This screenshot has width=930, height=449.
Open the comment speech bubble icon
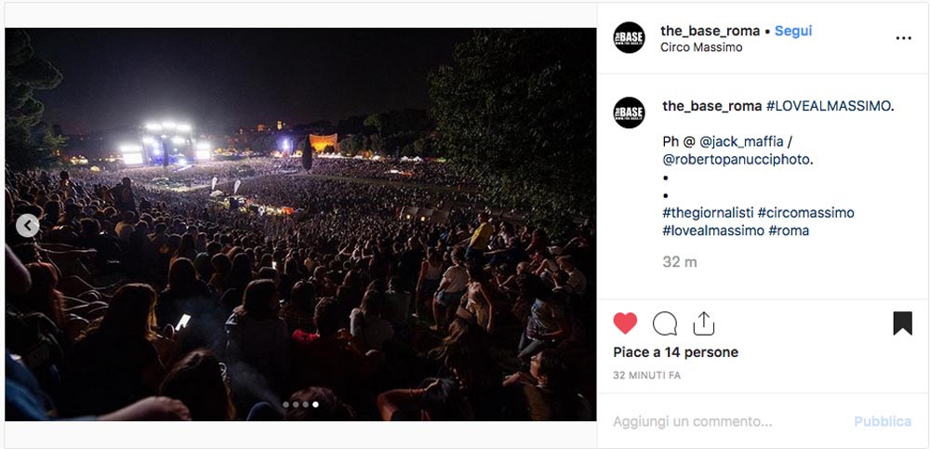coord(664,324)
